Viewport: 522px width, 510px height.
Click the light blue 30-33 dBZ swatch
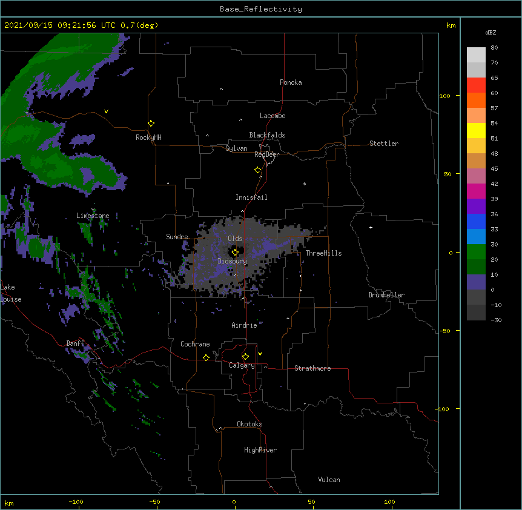coord(476,237)
